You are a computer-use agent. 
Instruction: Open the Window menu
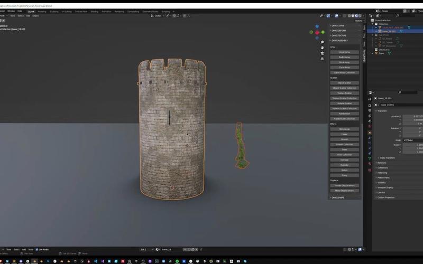(11, 11)
